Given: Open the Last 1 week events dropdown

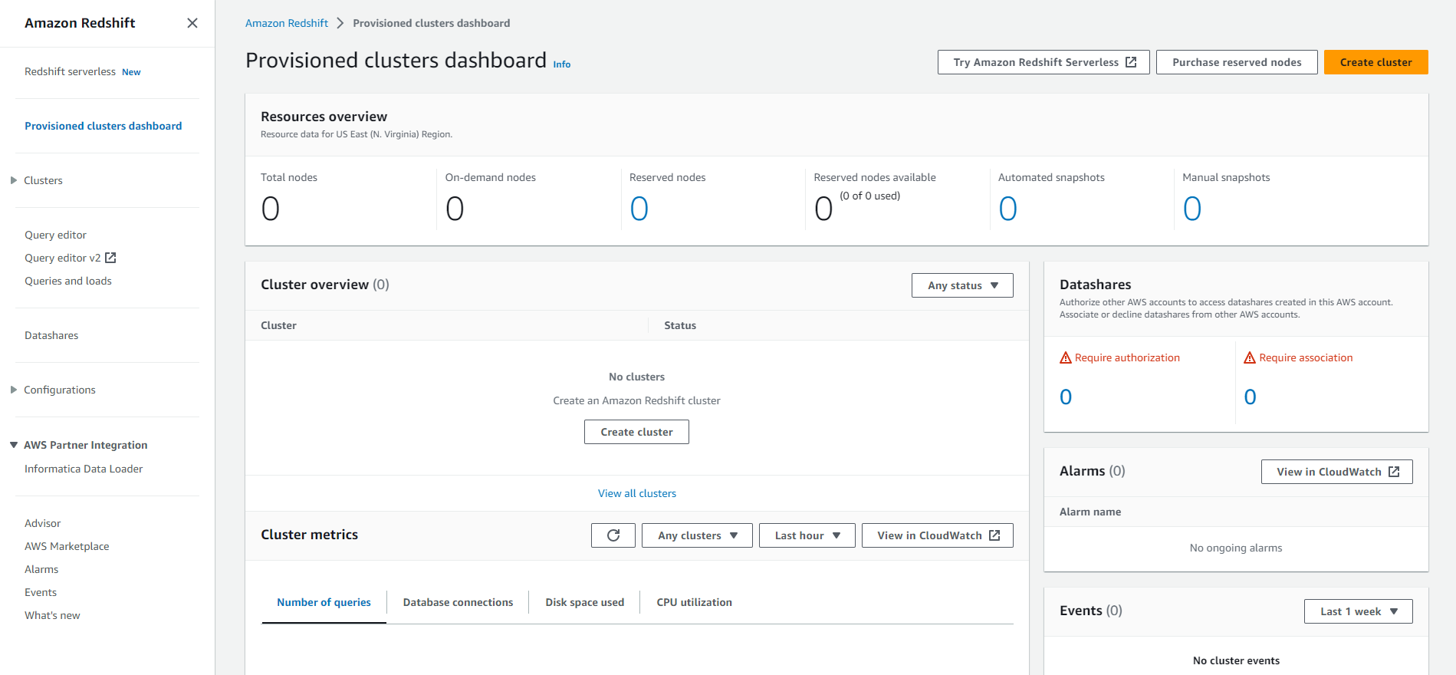Looking at the screenshot, I should tap(1358, 611).
